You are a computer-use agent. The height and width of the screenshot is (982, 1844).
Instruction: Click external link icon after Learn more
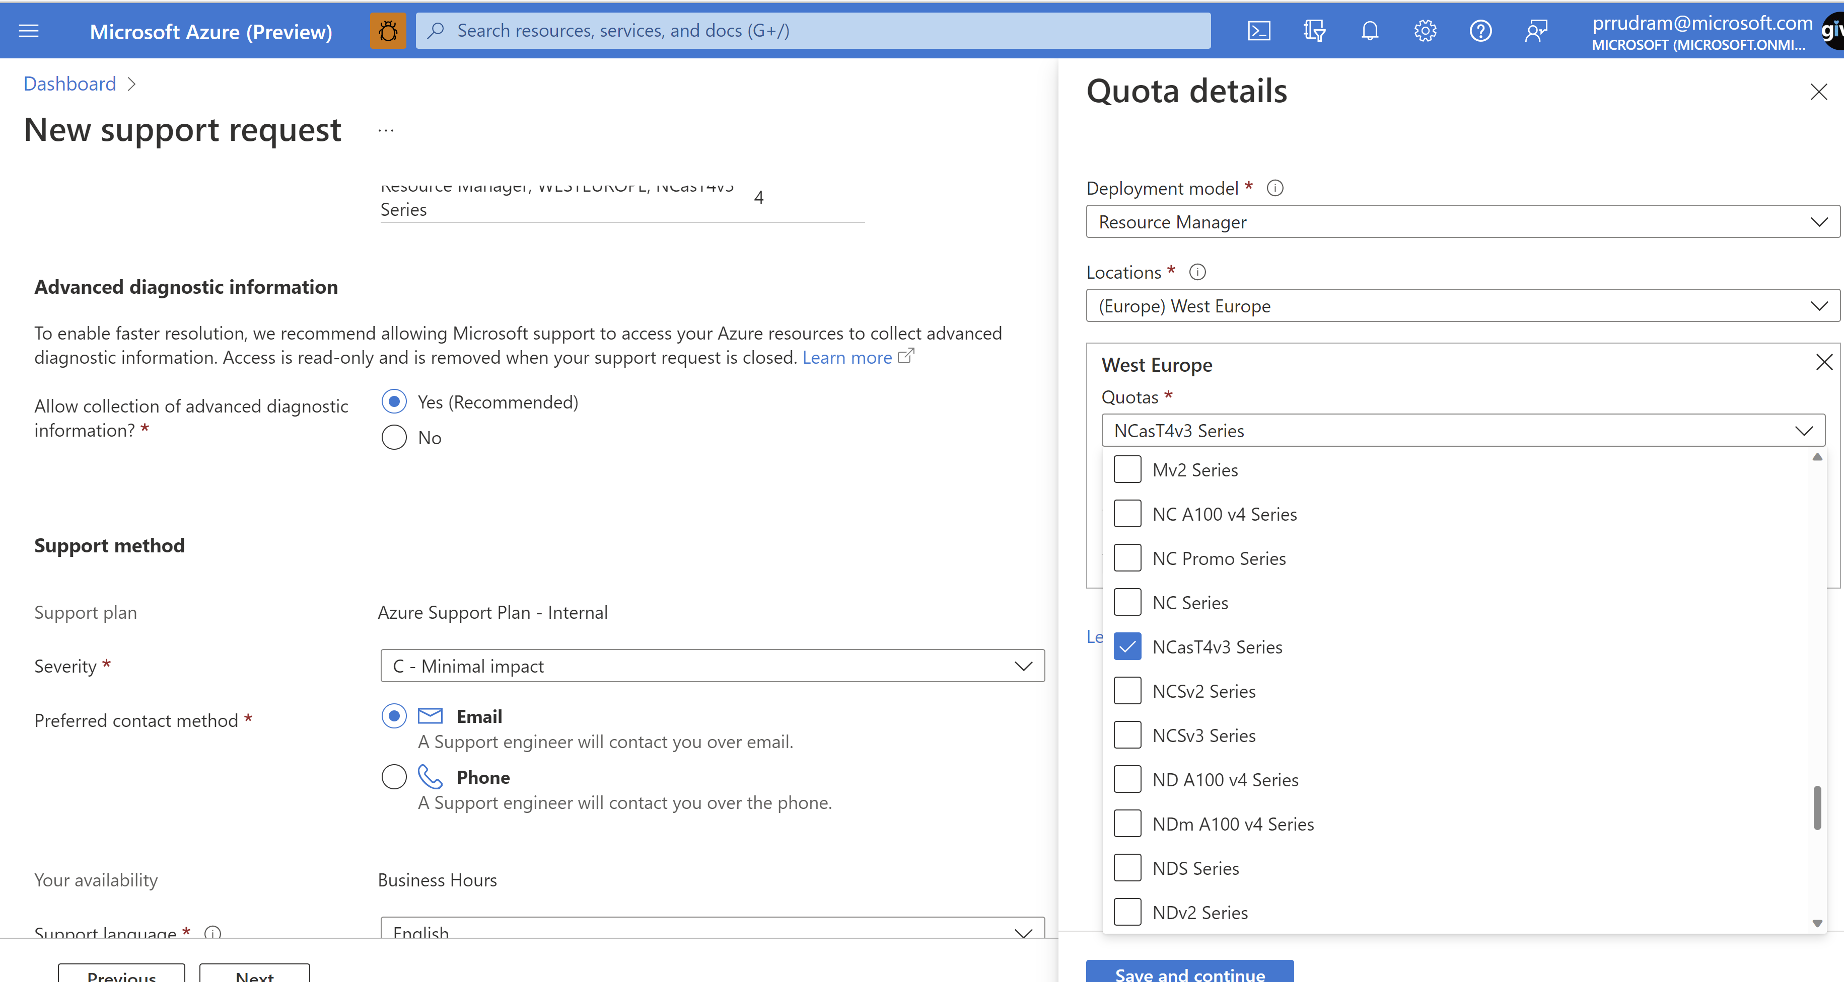(906, 356)
